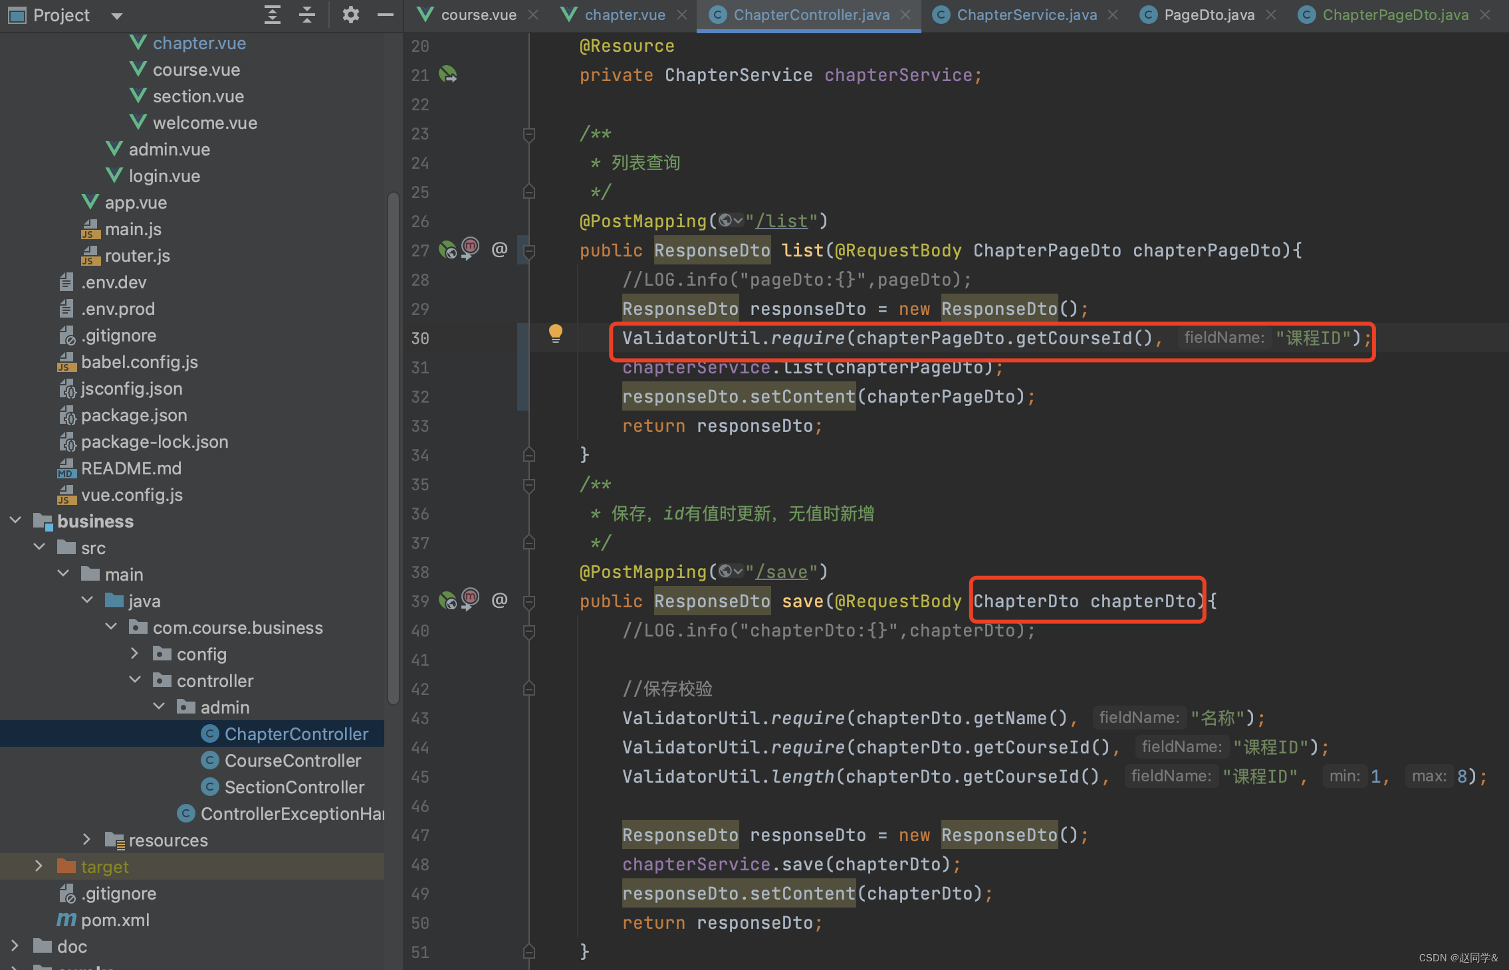Viewport: 1509px width, 970px height.
Task: Follow the /list URL mapping link
Action: 781,221
